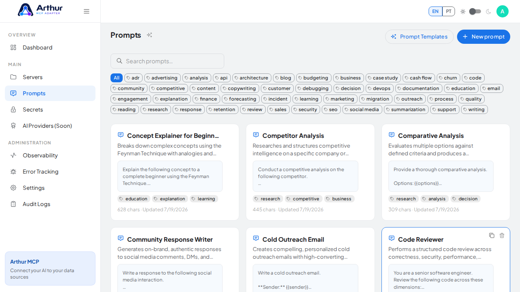
Task: Click the Observability pulse icon in sidebar
Action: point(13,155)
